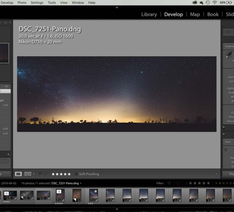Screen dimensions: 234x212
Task: Select filmstrip thumbnail showing the moon
Action: pos(94,196)
